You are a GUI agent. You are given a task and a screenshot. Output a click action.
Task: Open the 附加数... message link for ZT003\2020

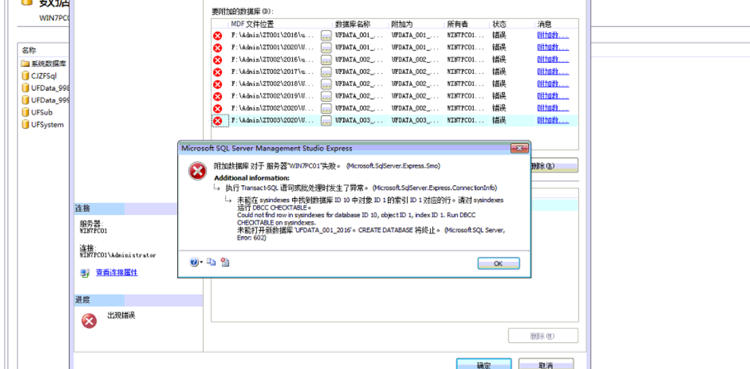click(553, 120)
